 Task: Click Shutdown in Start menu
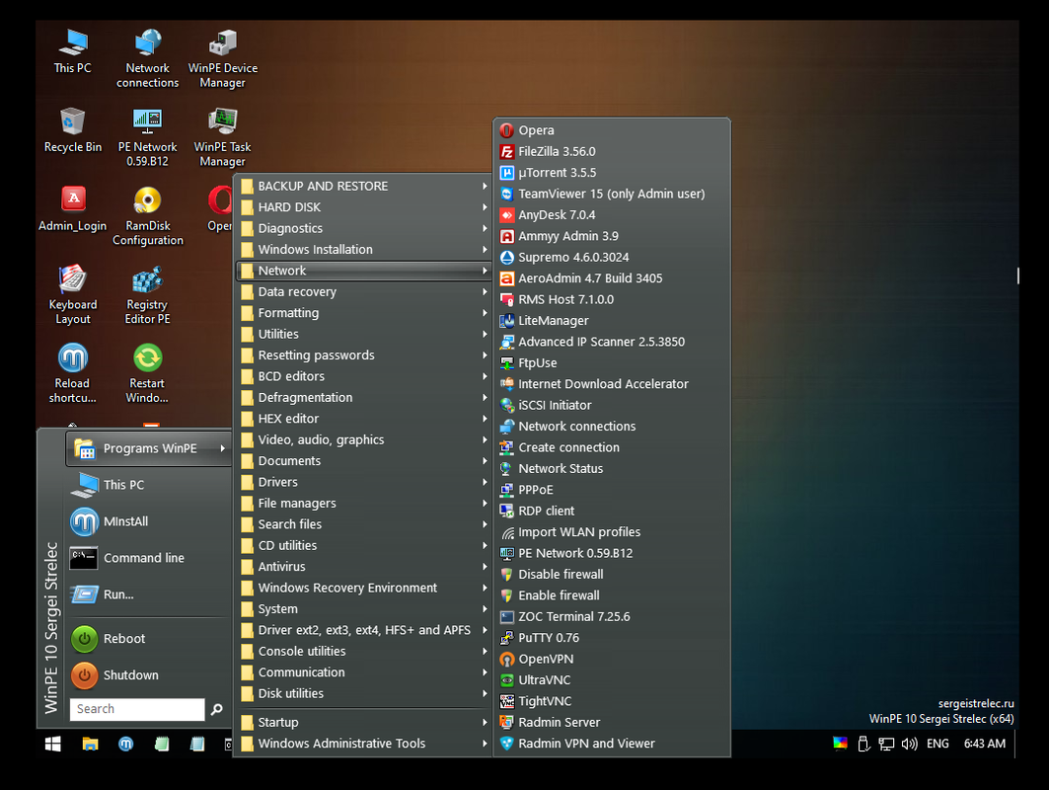click(149, 675)
